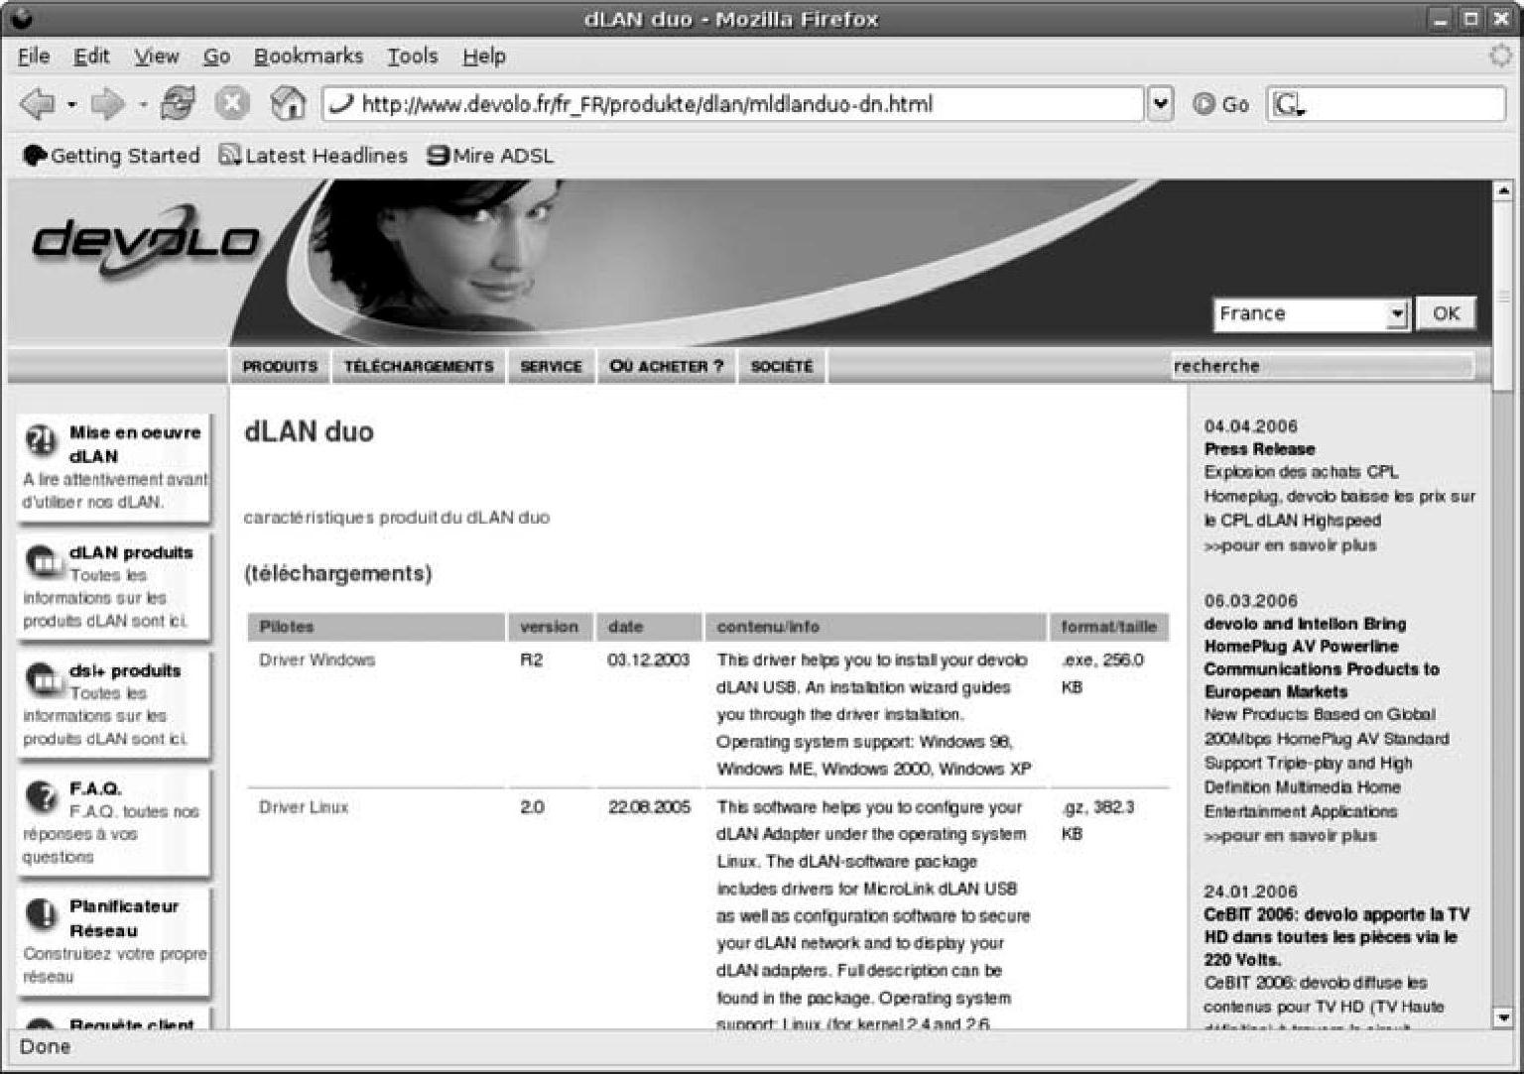Image resolution: width=1524 pixels, height=1074 pixels.
Task: Select the OÙ ACHETER ? navigation tab
Action: coord(667,366)
